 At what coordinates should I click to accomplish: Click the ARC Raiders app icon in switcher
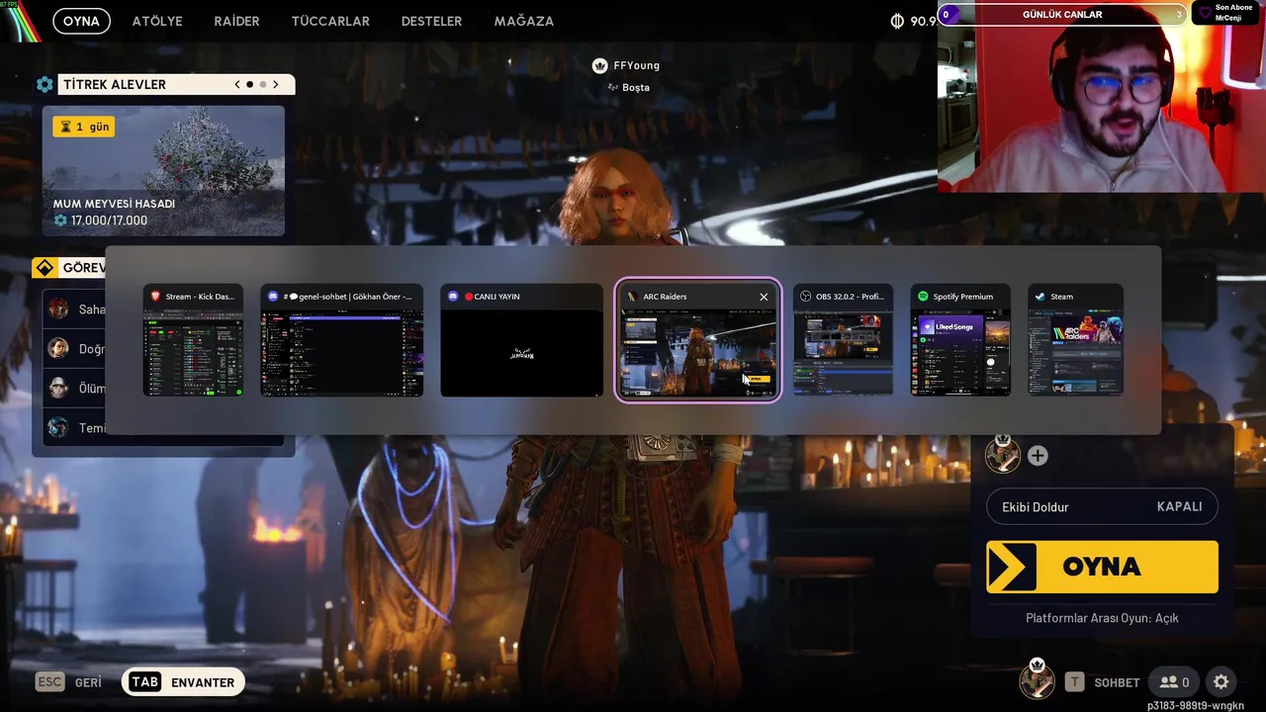(631, 297)
